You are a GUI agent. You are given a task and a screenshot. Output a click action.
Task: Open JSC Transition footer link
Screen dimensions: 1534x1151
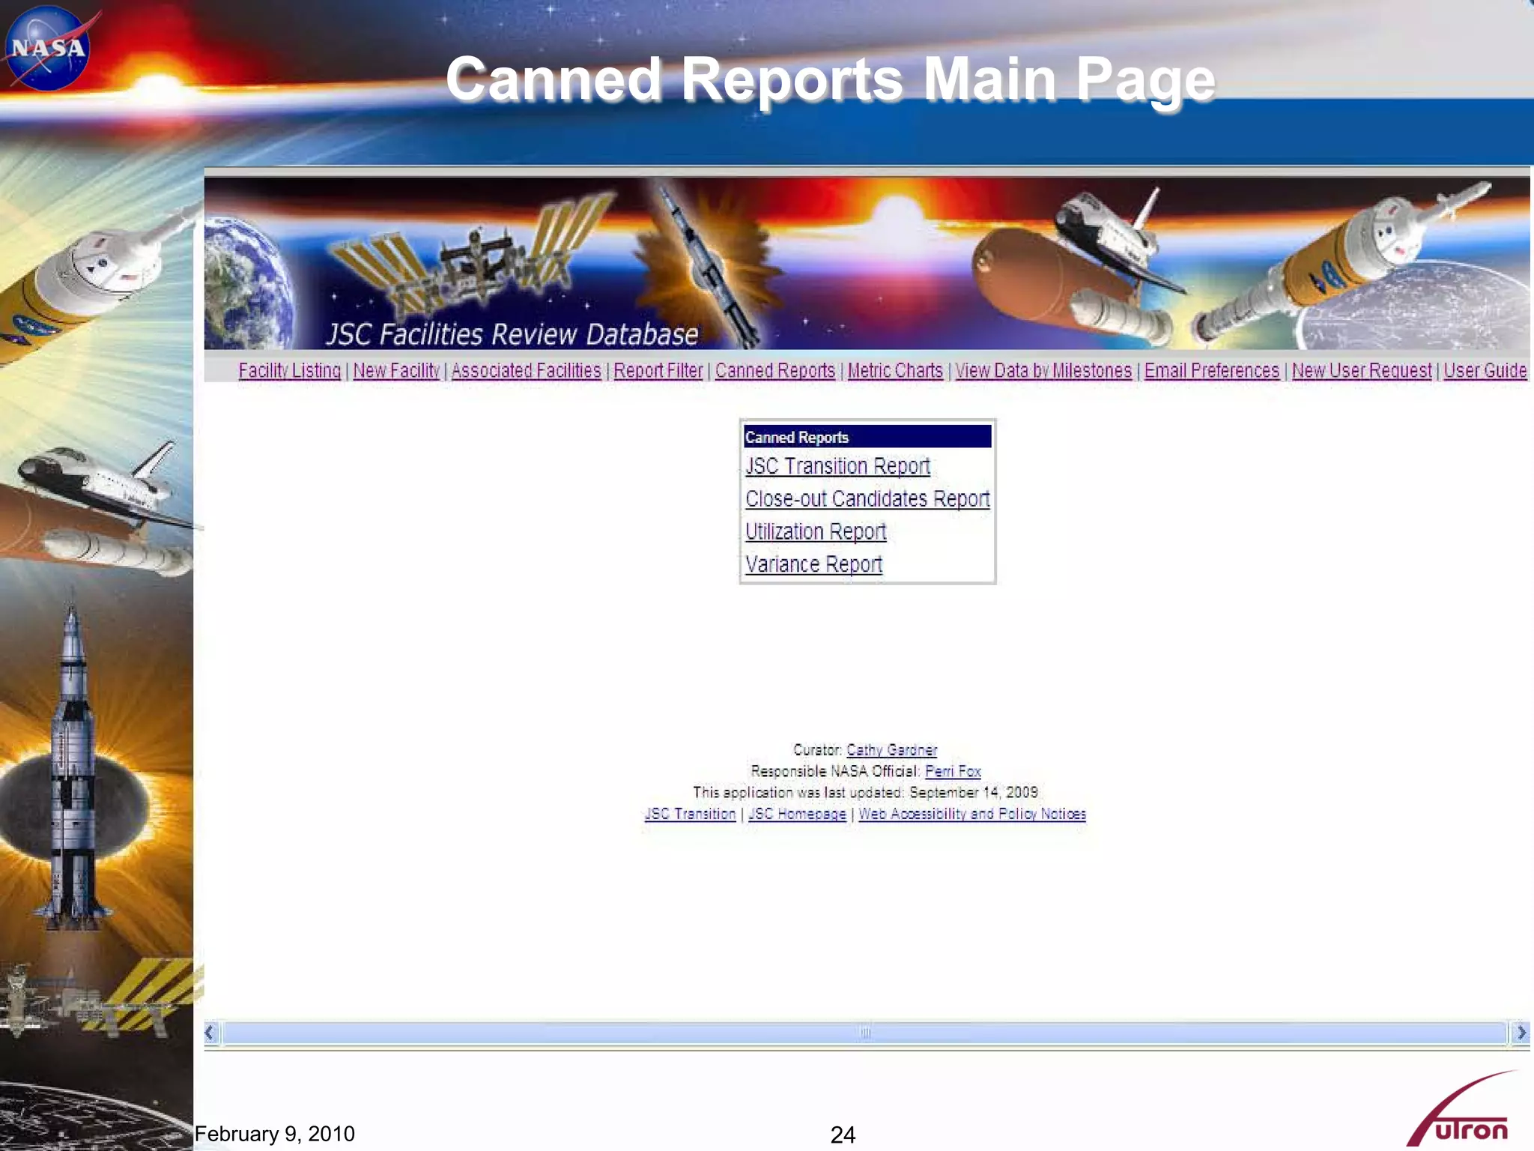click(x=690, y=814)
